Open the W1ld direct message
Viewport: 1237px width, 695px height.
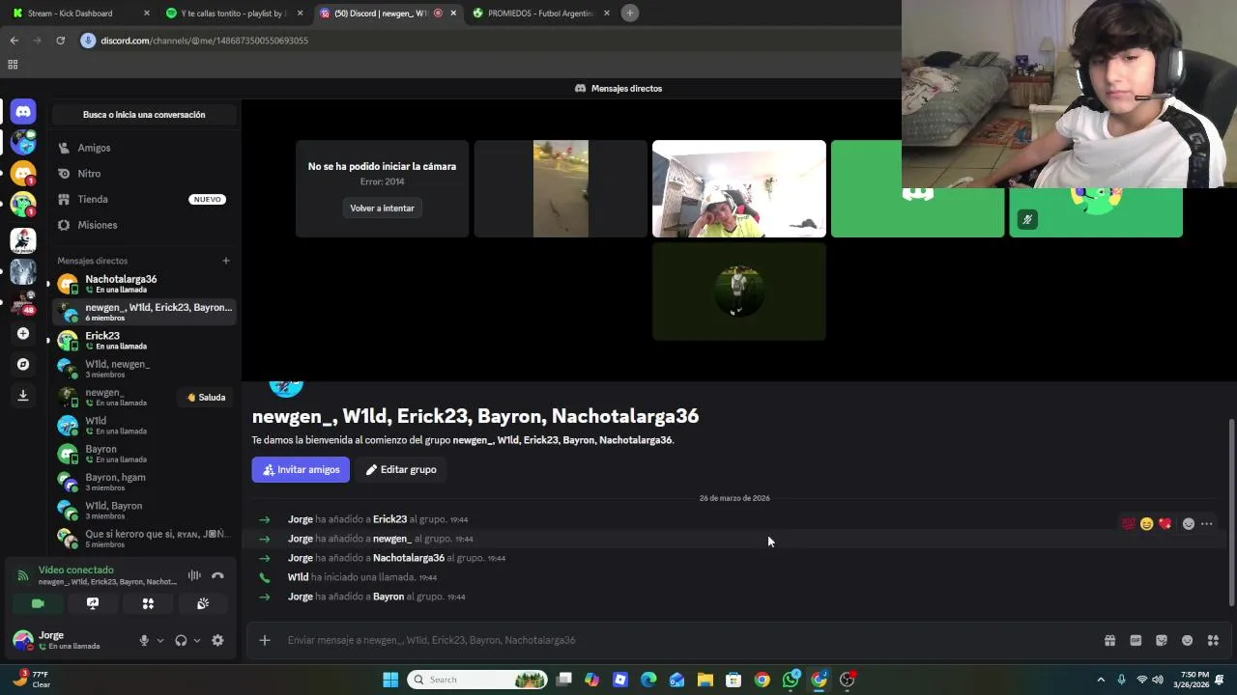pyautogui.click(x=144, y=426)
